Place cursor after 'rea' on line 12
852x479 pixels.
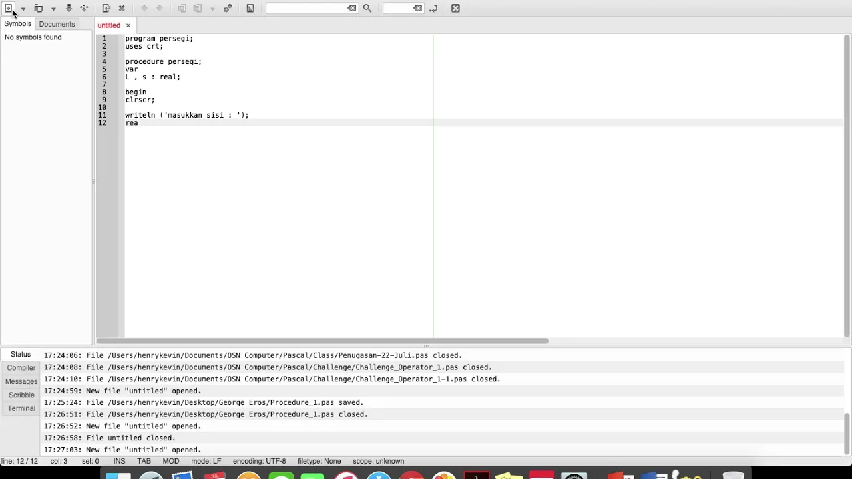[x=138, y=123]
